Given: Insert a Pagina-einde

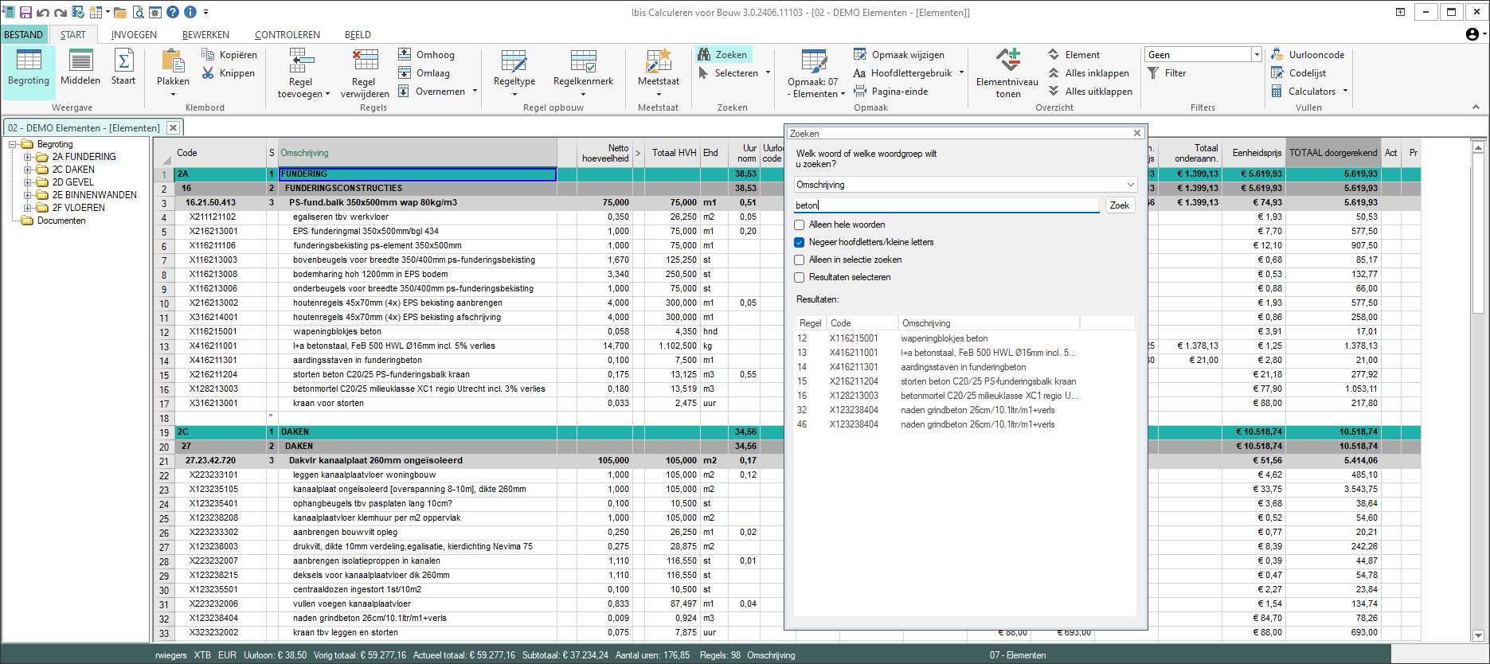Looking at the screenshot, I should (x=891, y=91).
